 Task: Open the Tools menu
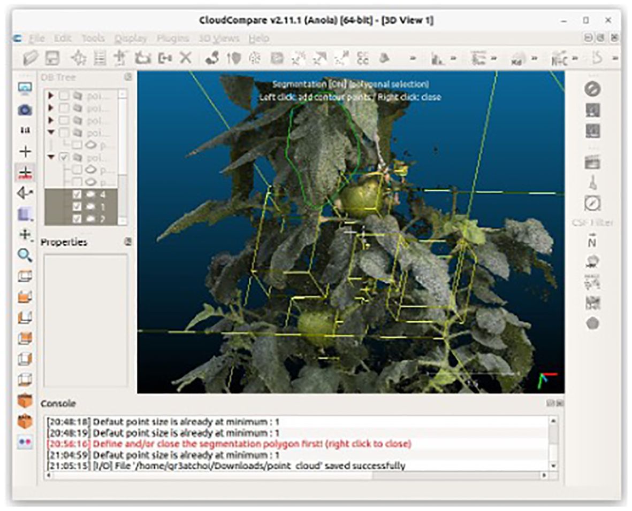[93, 38]
